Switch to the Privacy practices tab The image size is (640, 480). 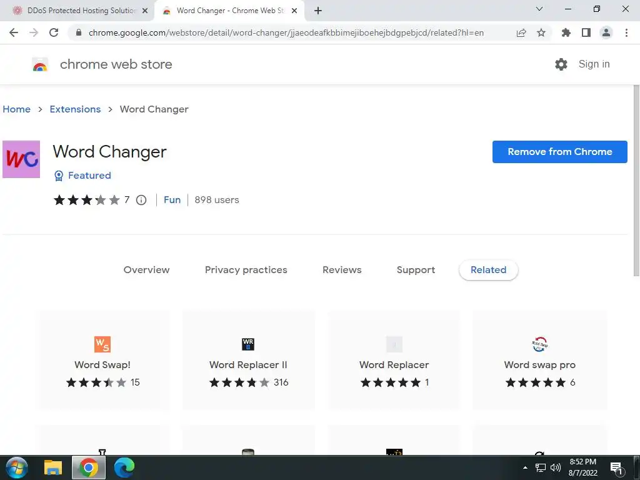tap(246, 270)
